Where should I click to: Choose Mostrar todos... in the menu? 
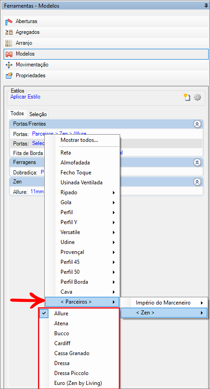[x=82, y=140]
